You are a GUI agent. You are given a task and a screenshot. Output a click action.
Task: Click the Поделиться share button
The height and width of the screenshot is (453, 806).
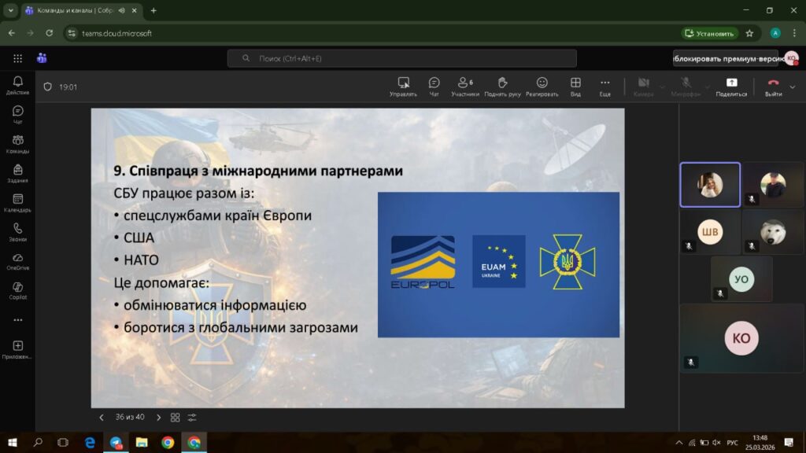(731, 86)
